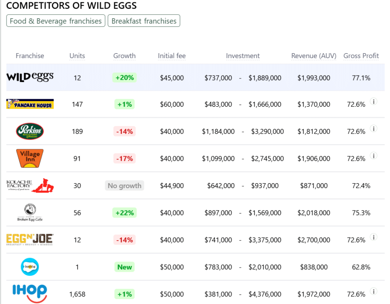Image resolution: width=390 pixels, height=304 pixels.
Task: Open the Breakfast franchises tag
Action: pyautogui.click(x=144, y=21)
